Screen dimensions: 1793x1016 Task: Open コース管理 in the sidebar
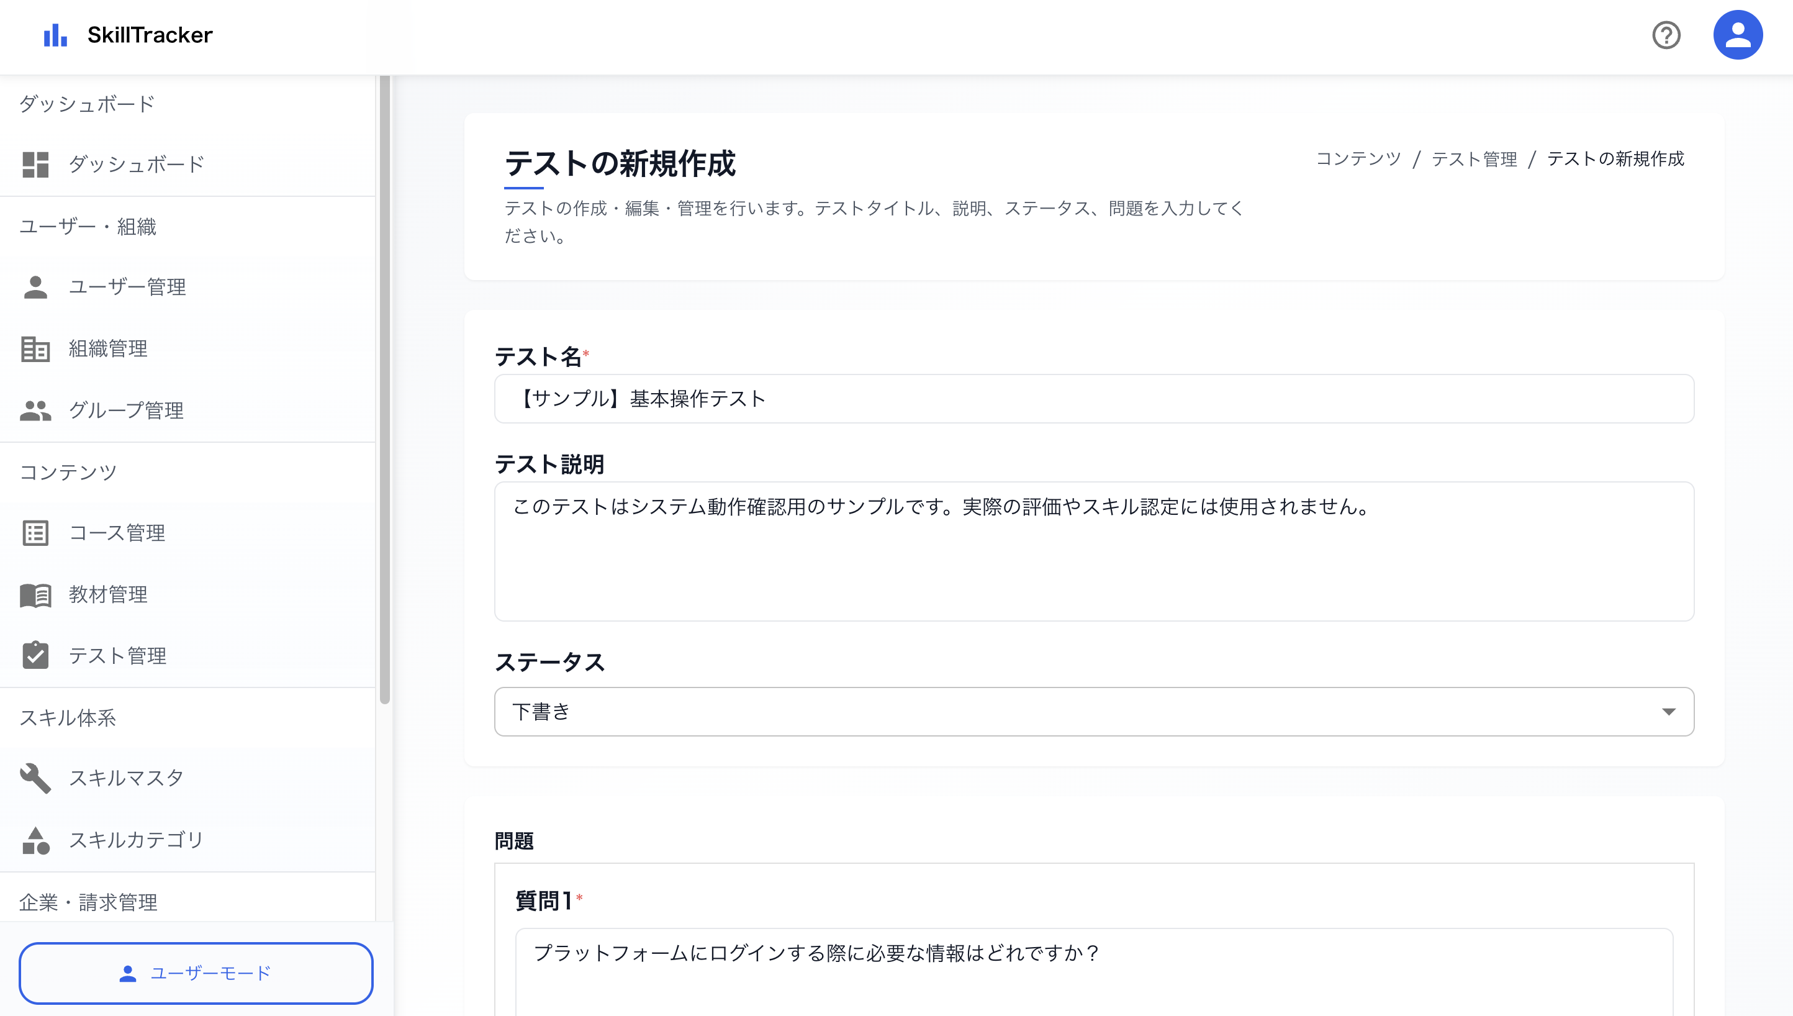117,533
